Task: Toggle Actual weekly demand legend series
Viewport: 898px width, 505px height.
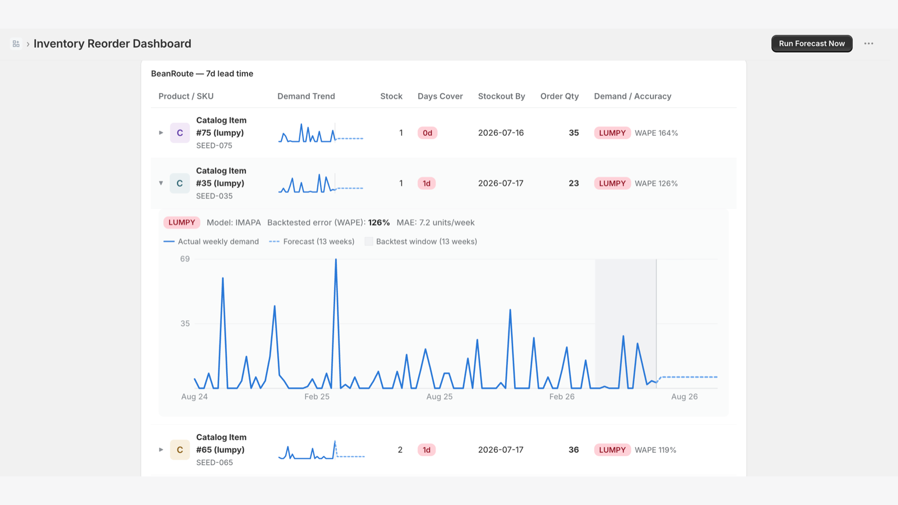Action: tap(211, 241)
